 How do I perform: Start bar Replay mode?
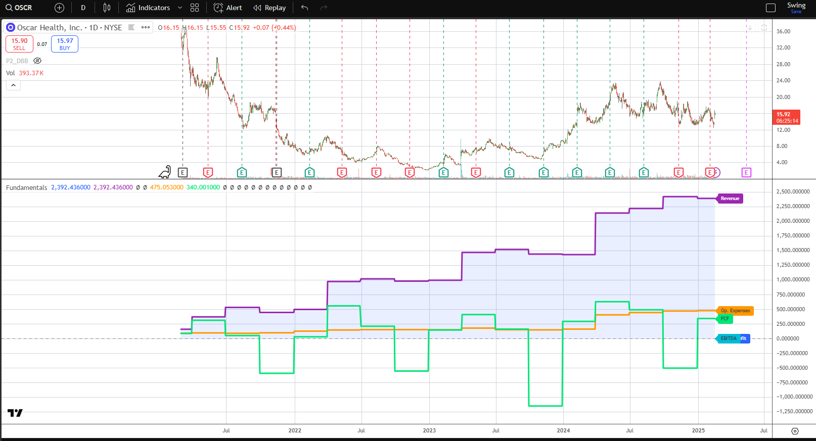269,8
